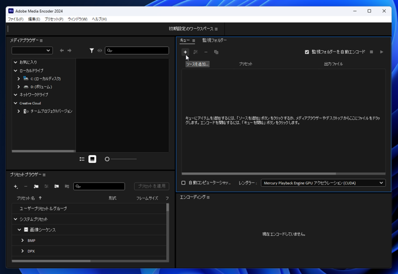398x274 pixels.
Task: Open the Media Browser panel menu icon
Action: (x=41, y=40)
